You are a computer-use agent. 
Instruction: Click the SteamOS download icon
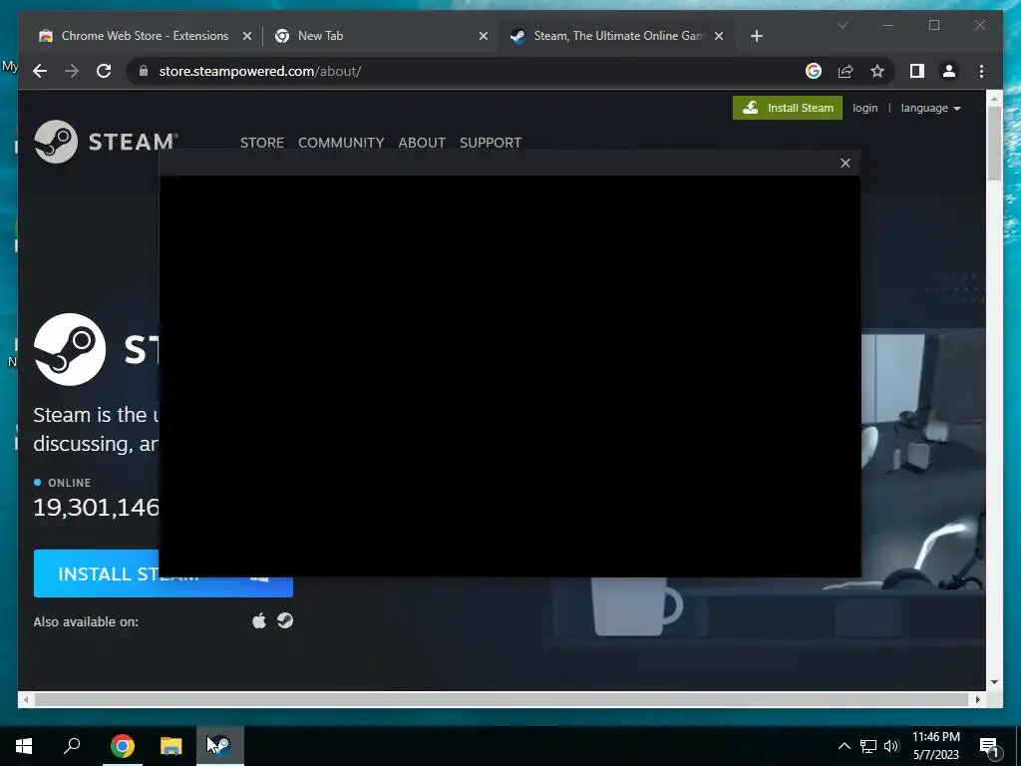pyautogui.click(x=285, y=620)
